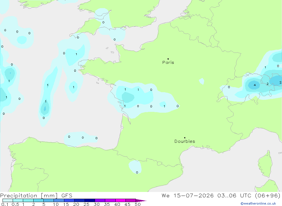Viewport: 282px width, 206px height.
Task: Click the GFS model label
Action: click(67, 196)
